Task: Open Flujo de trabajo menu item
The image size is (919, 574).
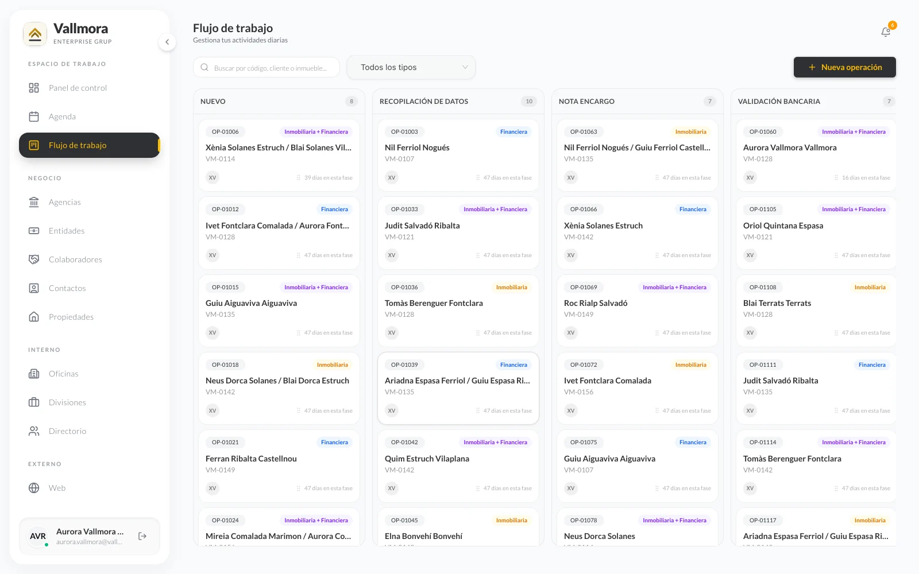Action: coord(89,145)
